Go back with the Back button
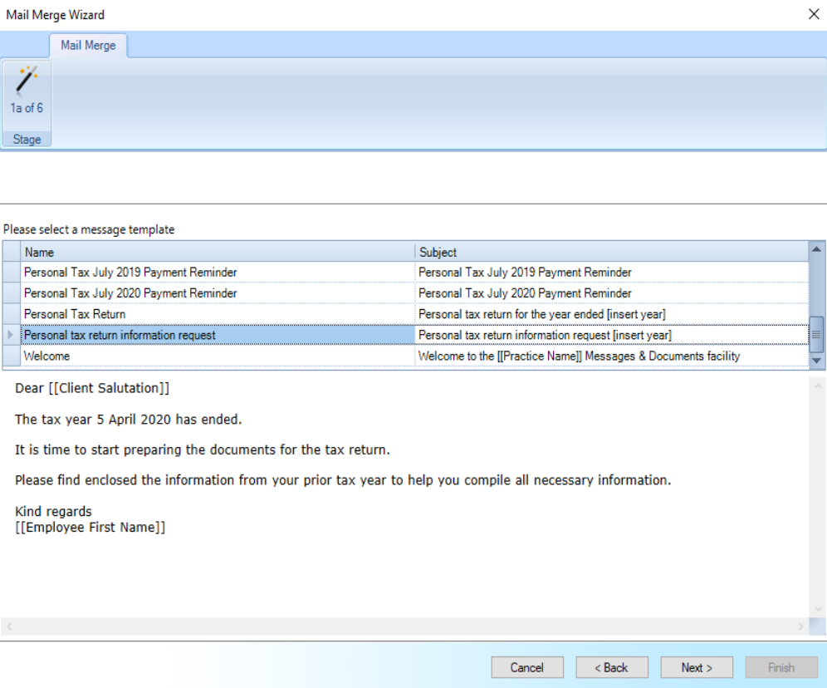 (612, 667)
